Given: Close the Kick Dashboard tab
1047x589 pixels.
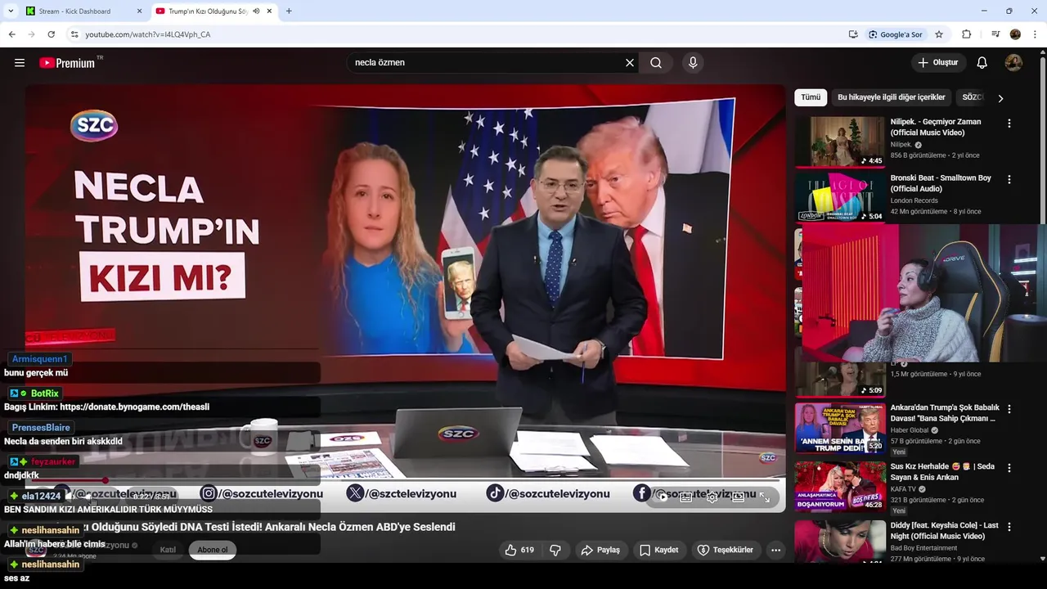Looking at the screenshot, I should pyautogui.click(x=139, y=11).
